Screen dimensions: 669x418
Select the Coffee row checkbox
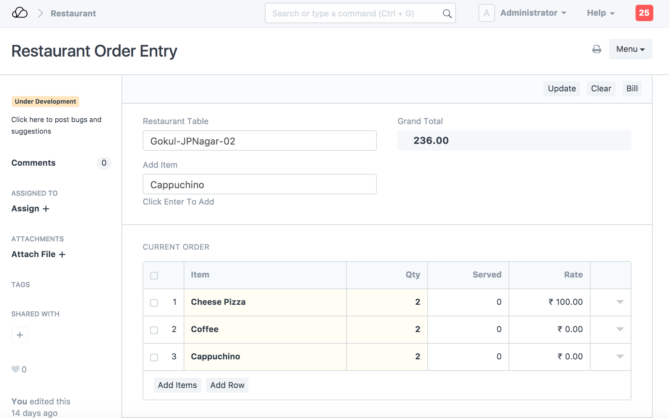(154, 330)
